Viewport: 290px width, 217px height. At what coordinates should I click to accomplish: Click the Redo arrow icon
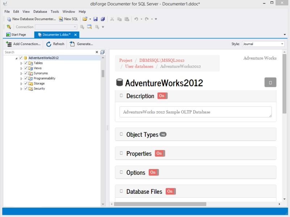coord(147,19)
